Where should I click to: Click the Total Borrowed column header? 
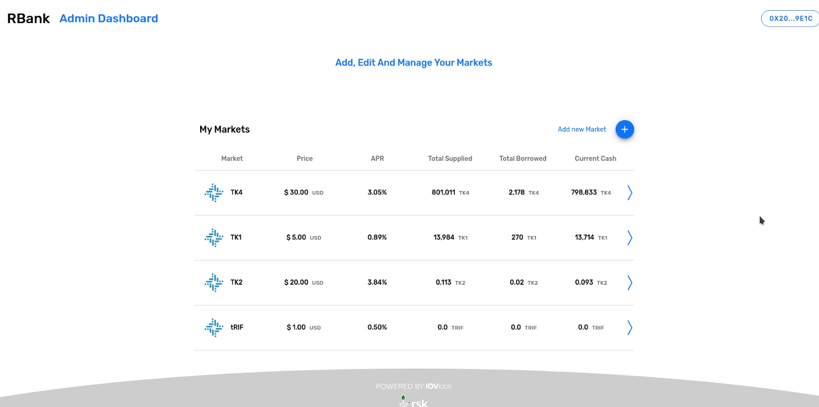pyautogui.click(x=523, y=159)
